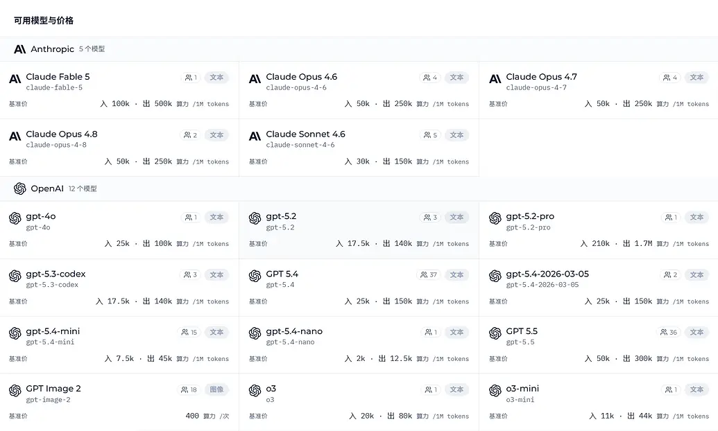Click the 文本 tag on gpt-5.3-codex
Viewport: 718px width, 431px height.
pyautogui.click(x=216, y=275)
